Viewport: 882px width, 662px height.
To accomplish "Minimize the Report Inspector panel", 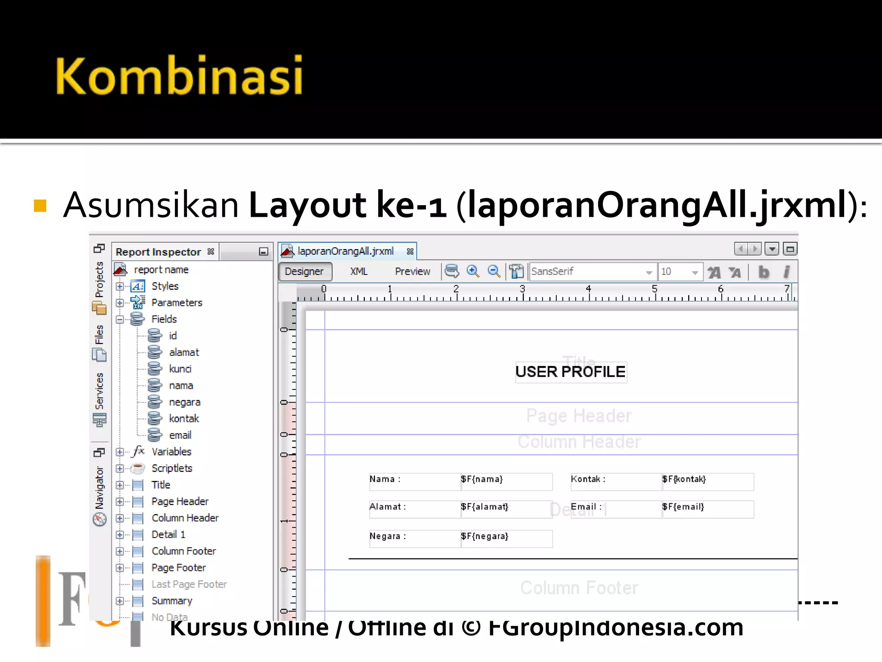I will tap(264, 252).
